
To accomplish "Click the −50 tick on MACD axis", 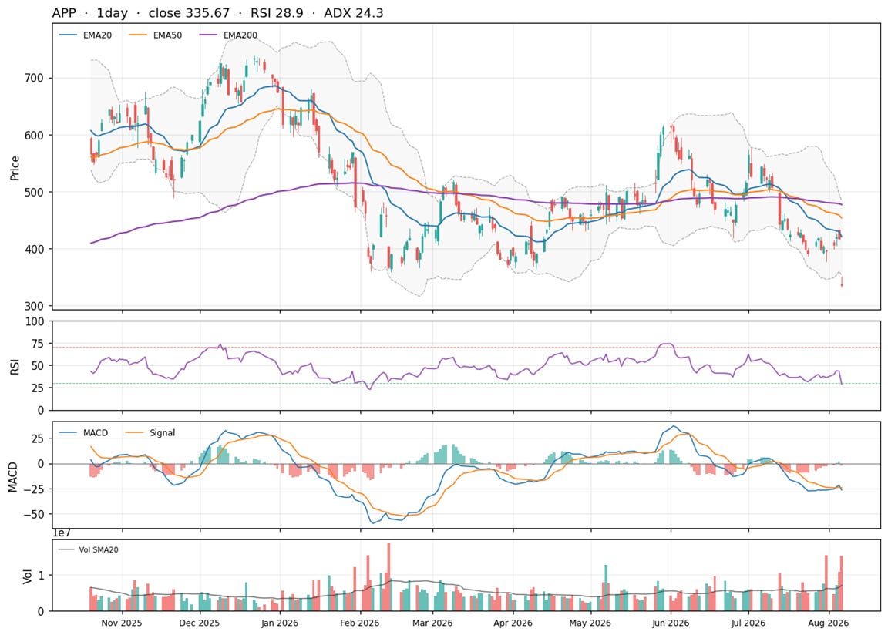I will click(35, 515).
